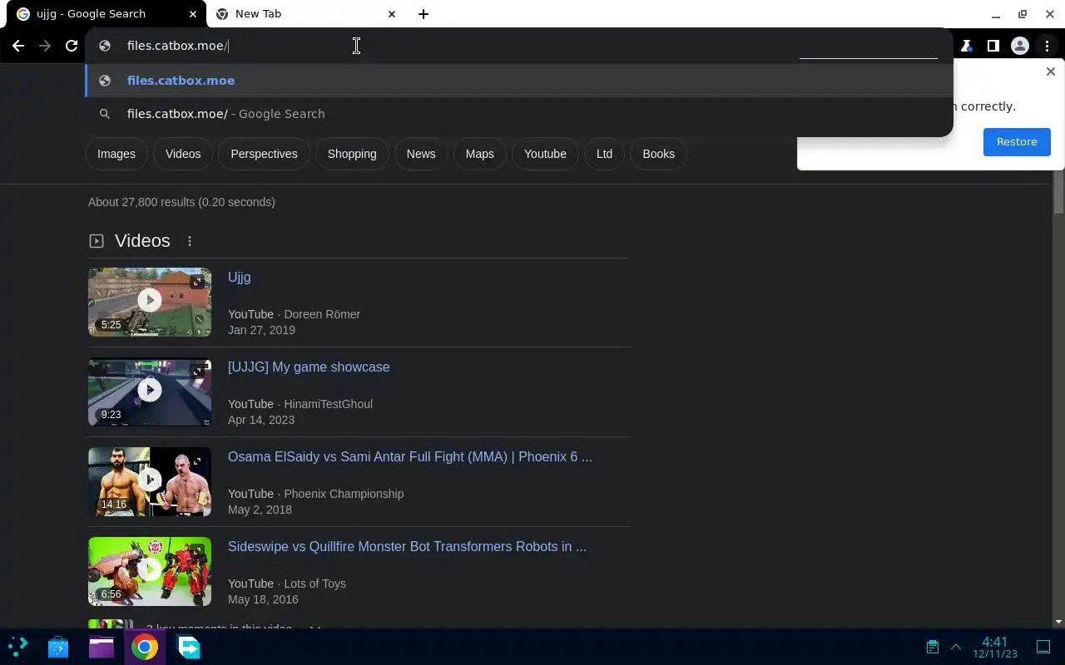
Task: Restore down the Chrome window
Action: point(1023,14)
